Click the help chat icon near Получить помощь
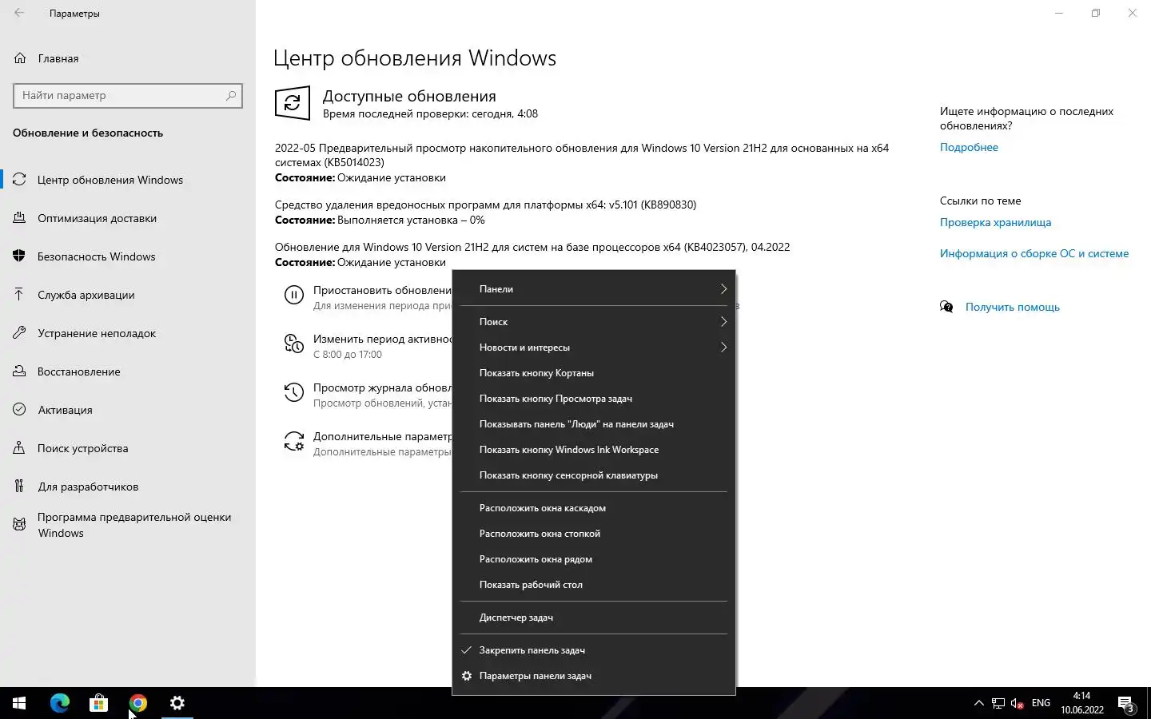This screenshot has height=719, width=1151. pos(947,307)
